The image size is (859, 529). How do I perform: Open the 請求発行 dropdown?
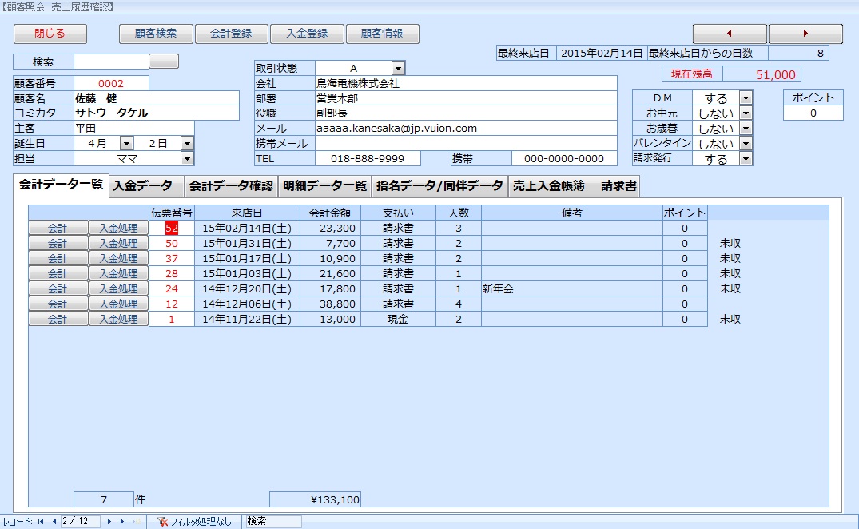(x=746, y=158)
